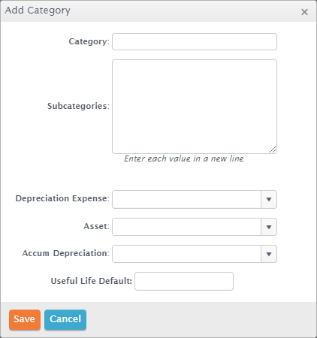Focus the Useful Life Default field
Viewport: 317px width, 338px height.
[x=184, y=281]
